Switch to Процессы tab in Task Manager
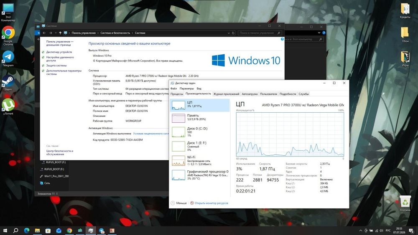Screen dimensions: 418x235 pyautogui.click(x=177, y=94)
